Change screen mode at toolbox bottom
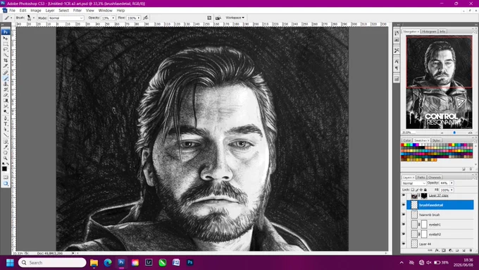This screenshot has height=270, width=479. click(6, 183)
